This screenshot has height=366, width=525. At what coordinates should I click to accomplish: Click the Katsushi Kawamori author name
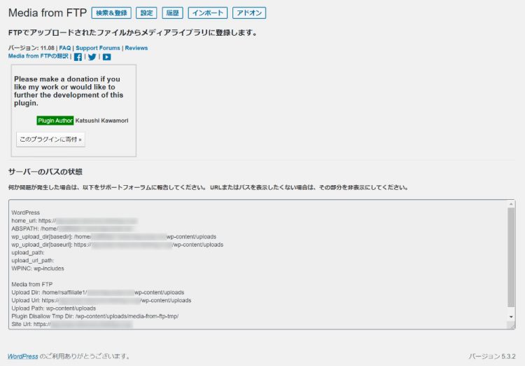tap(101, 121)
